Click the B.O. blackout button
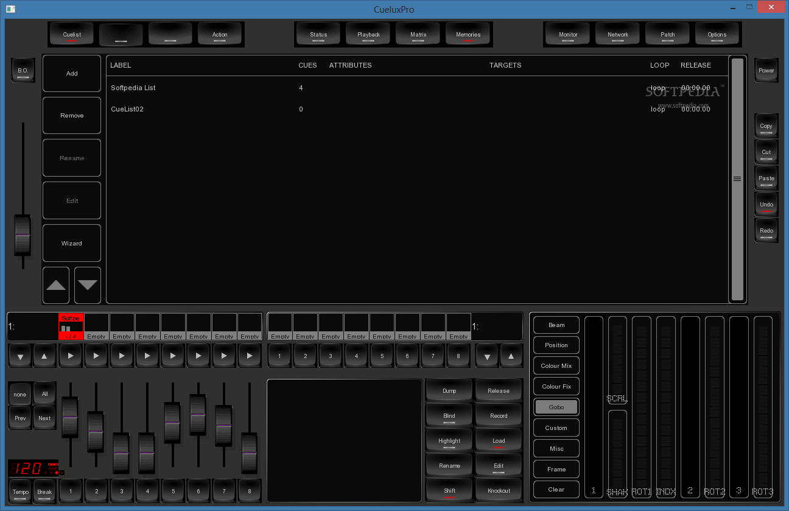Viewport: 789px width, 511px height. [23, 71]
